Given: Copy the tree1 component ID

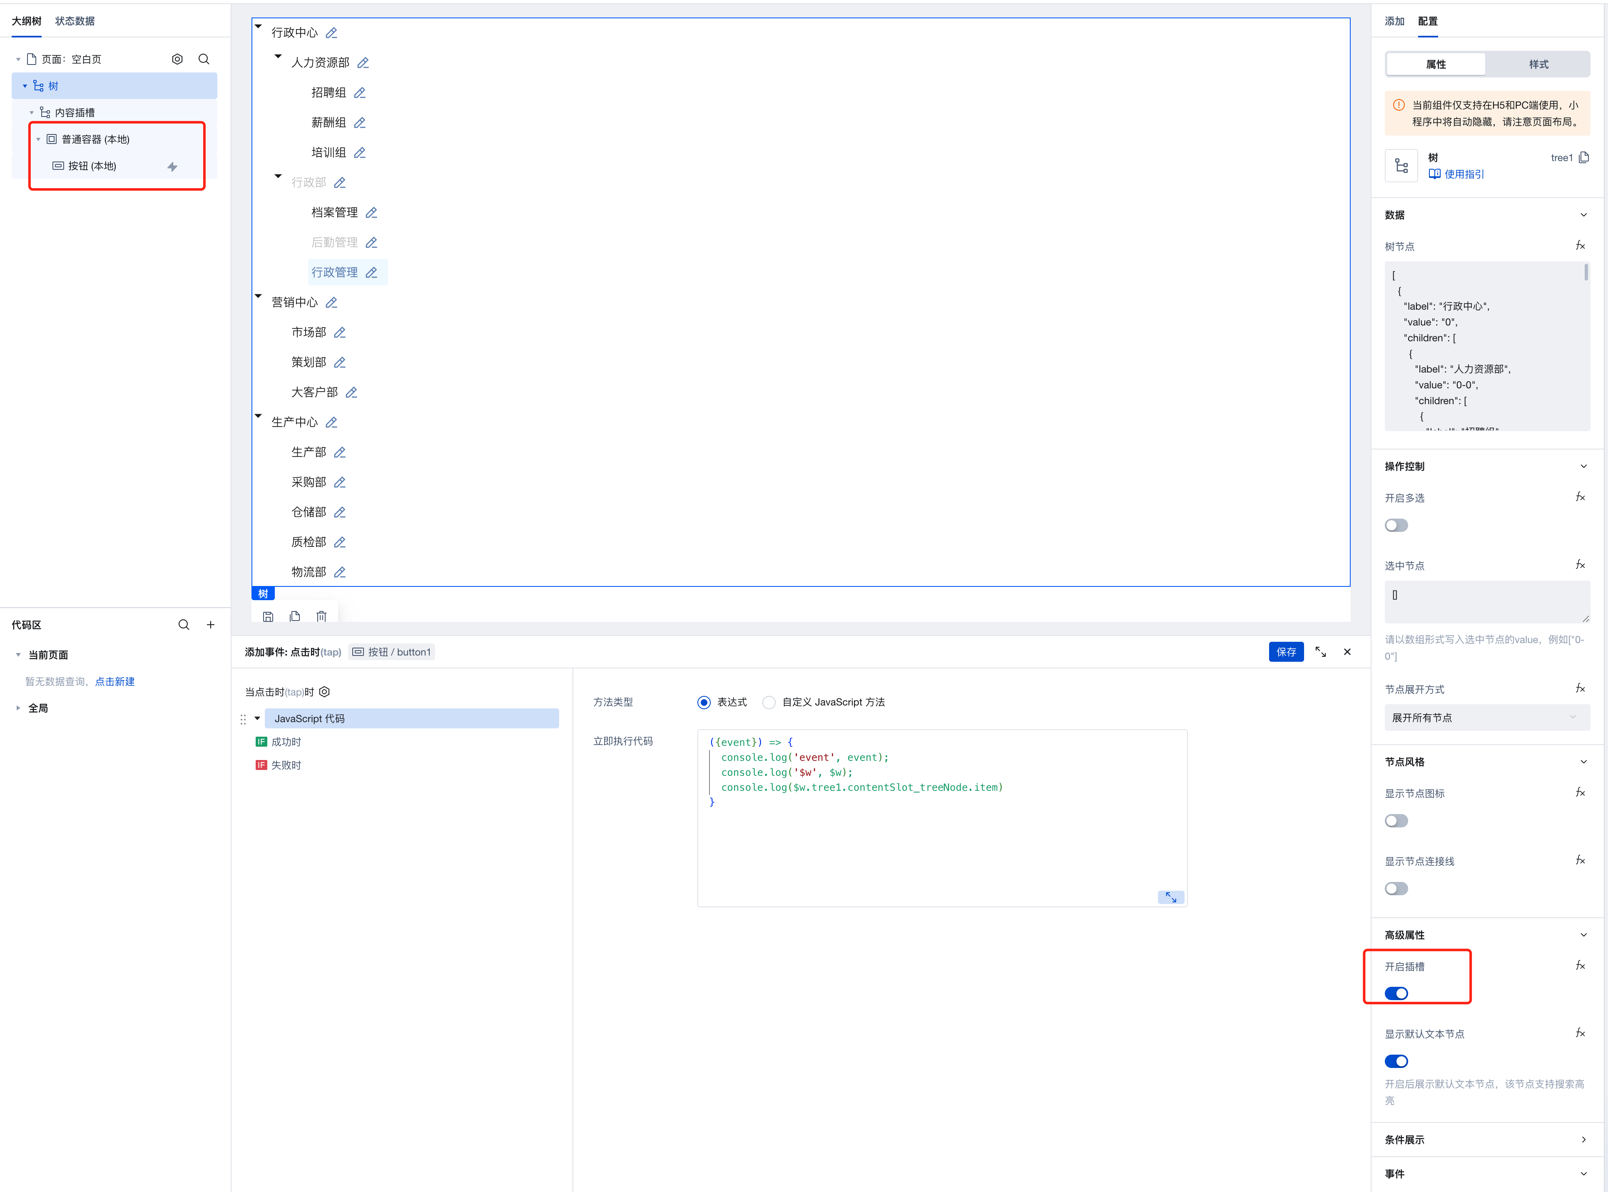Looking at the screenshot, I should point(1583,157).
